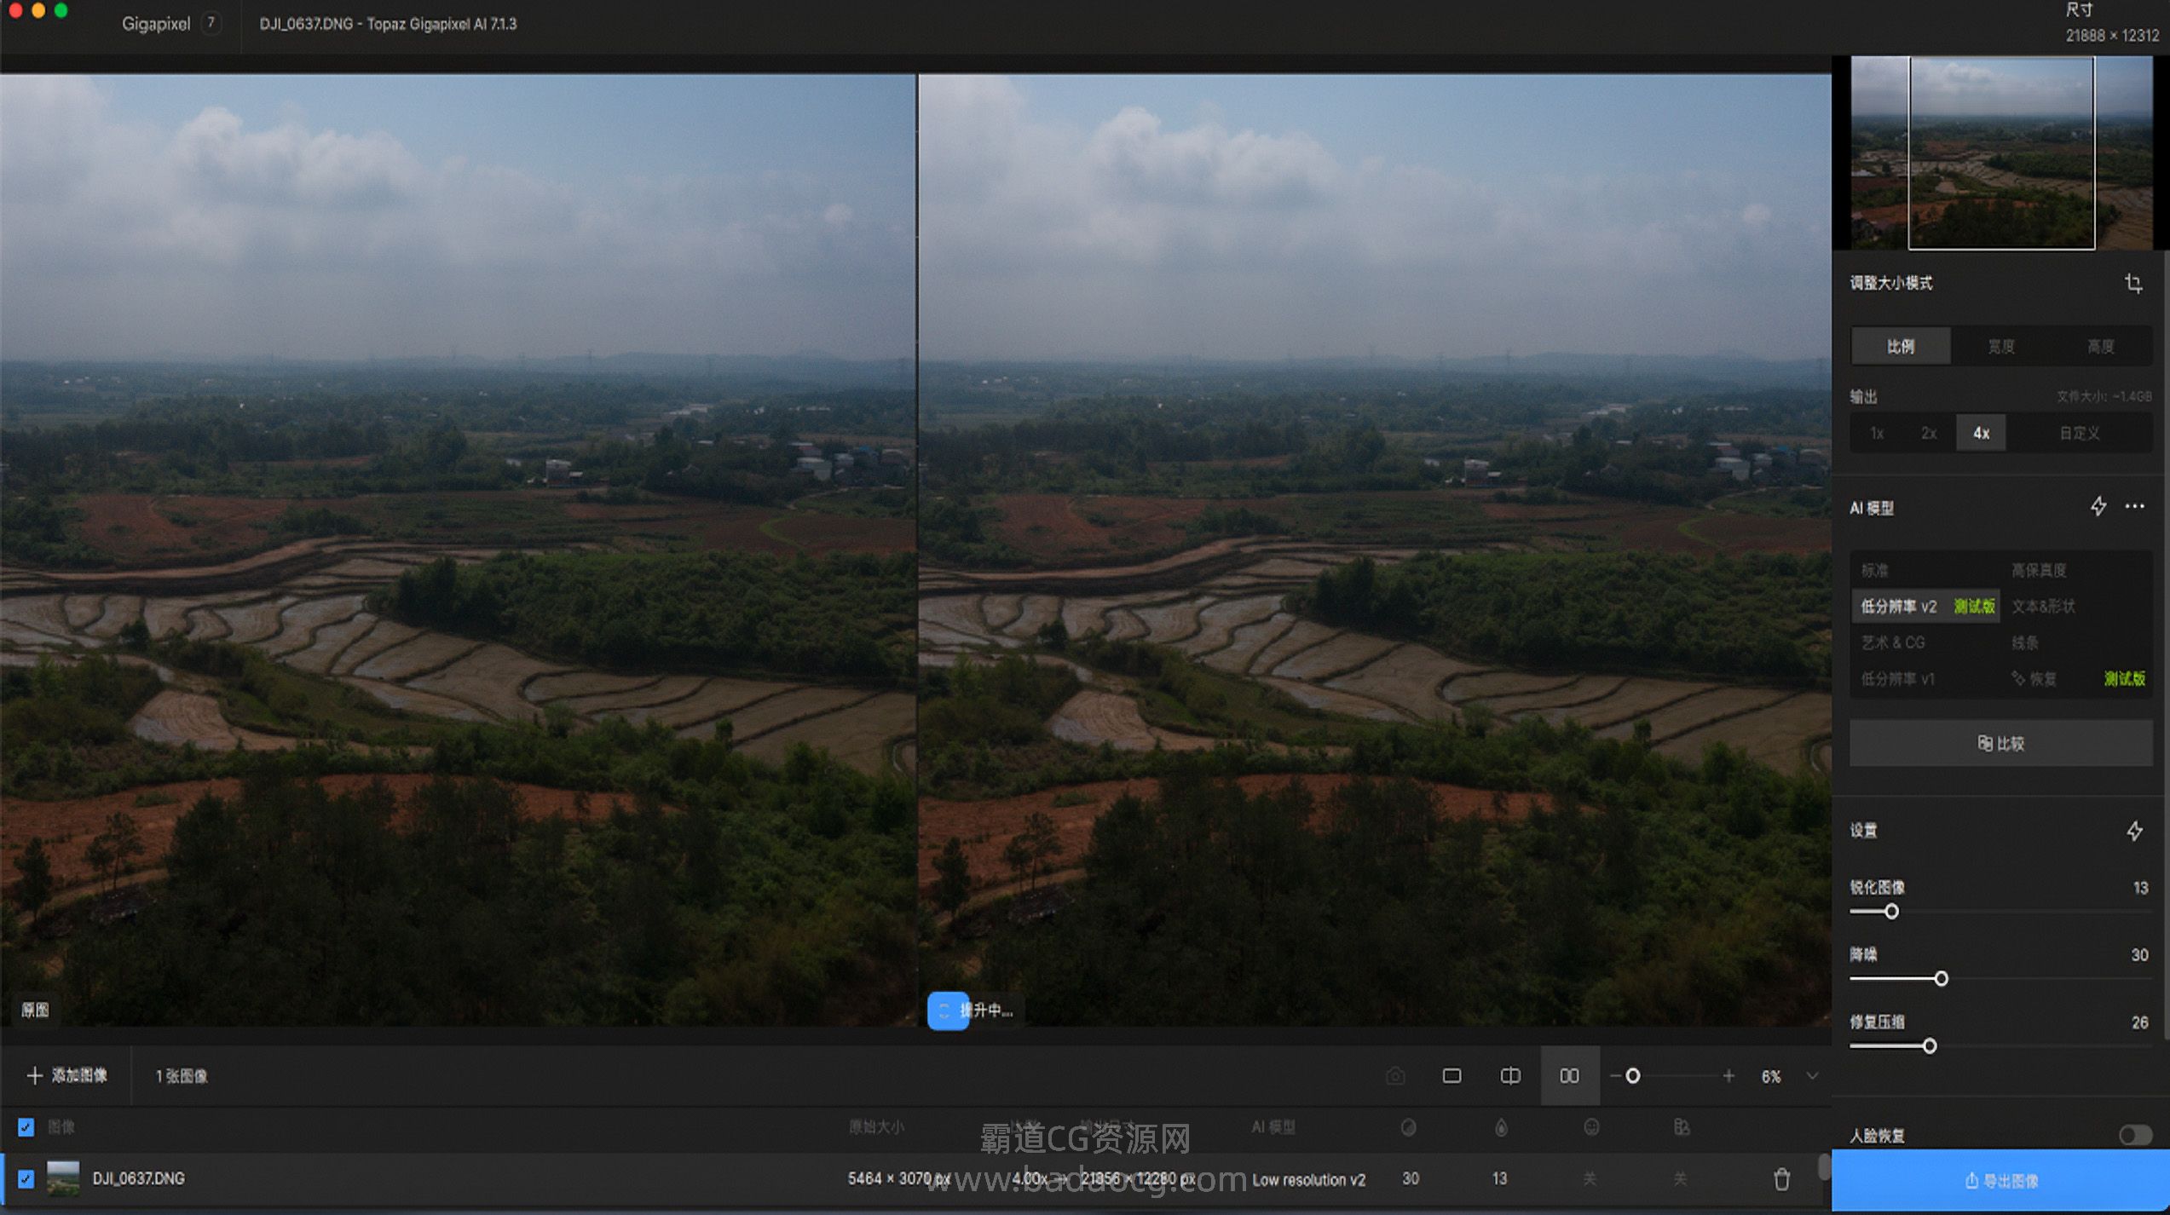Click the camera snapshot icon in view toolbar
2170x1215 pixels.
tap(1394, 1076)
